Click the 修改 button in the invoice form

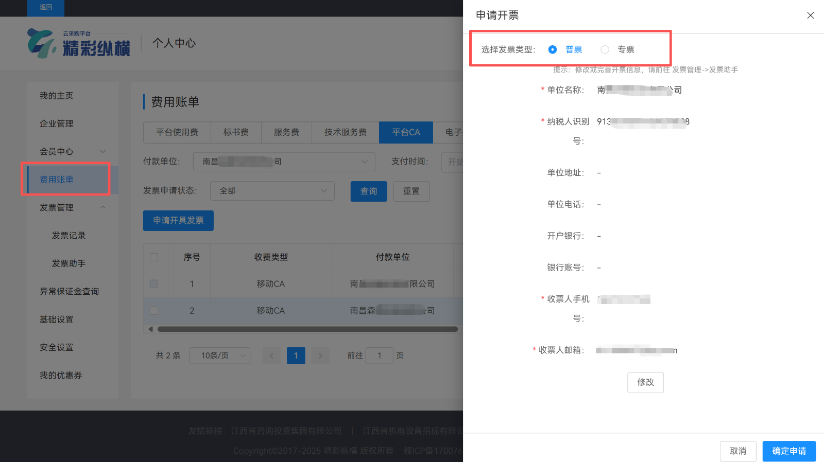(645, 382)
